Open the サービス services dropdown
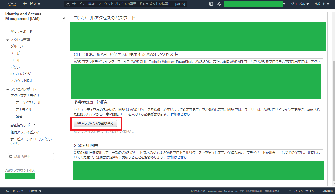335x194 pixels. tap(32, 4)
